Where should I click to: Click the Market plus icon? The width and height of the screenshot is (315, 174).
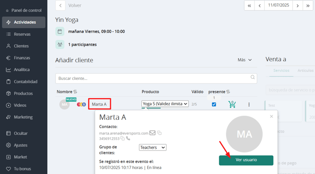pos(8,157)
